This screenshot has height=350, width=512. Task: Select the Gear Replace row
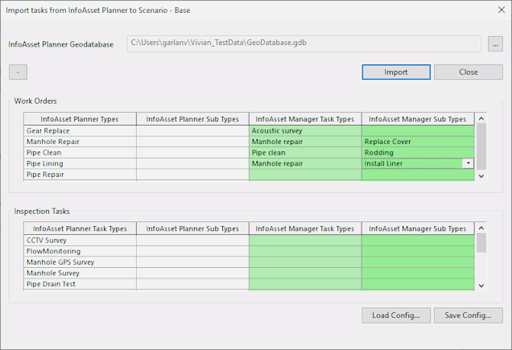[x=80, y=131]
